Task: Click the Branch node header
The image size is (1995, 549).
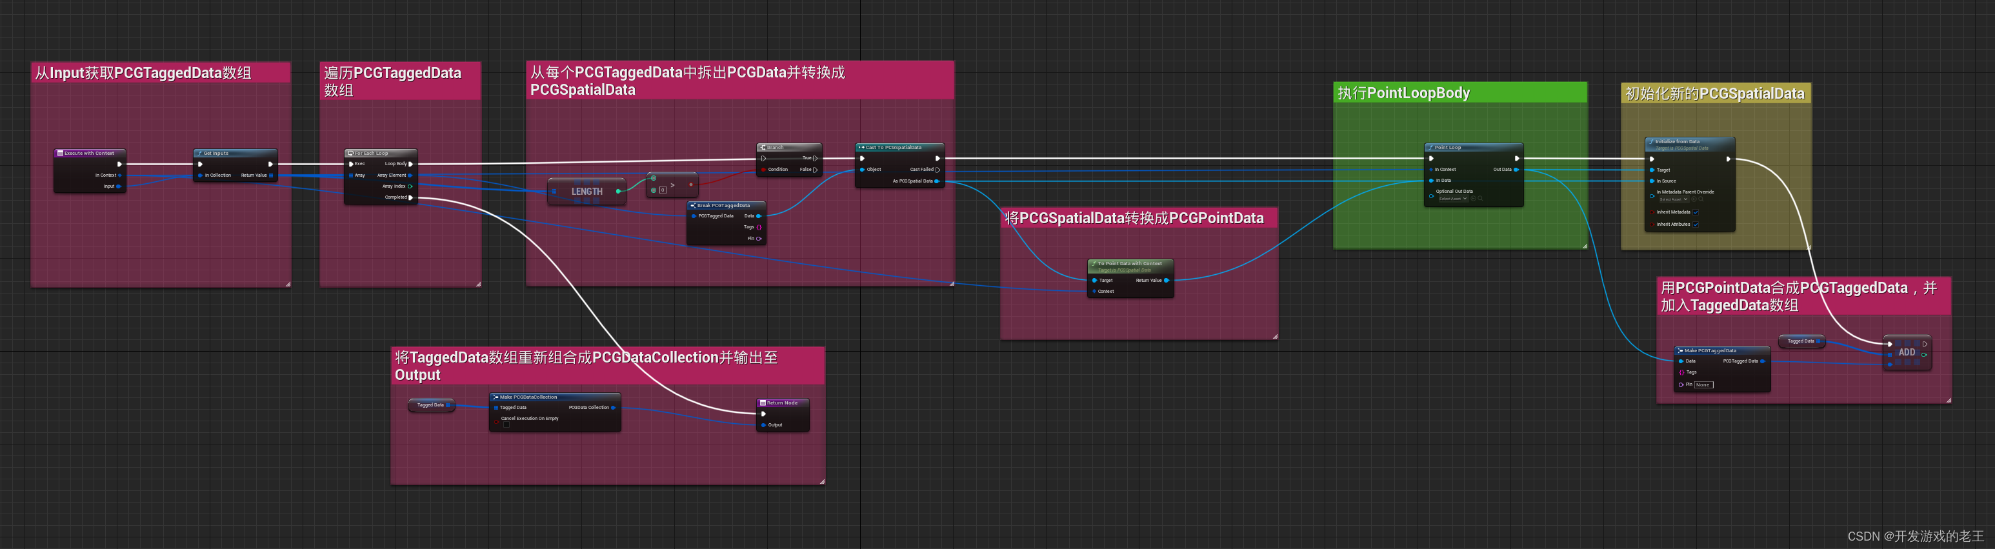Action: click(x=789, y=147)
